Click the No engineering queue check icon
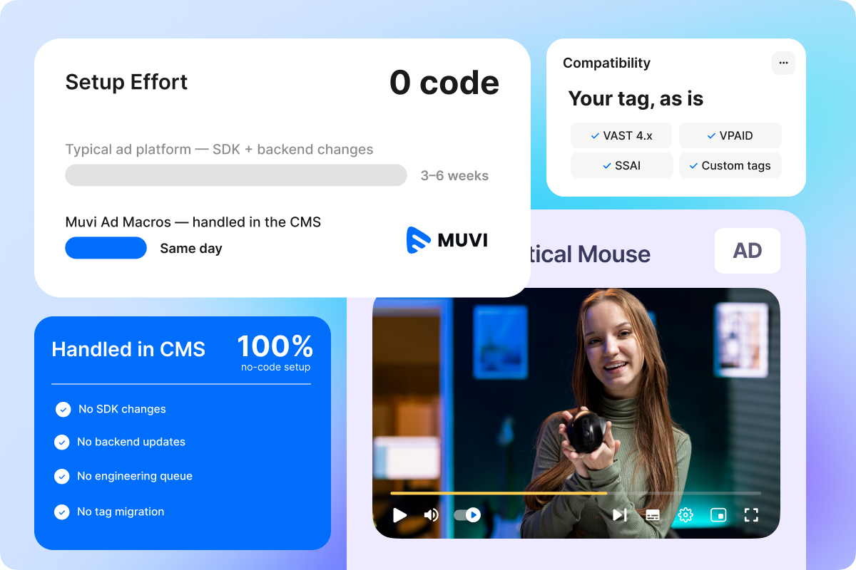856x570 pixels. [x=62, y=476]
